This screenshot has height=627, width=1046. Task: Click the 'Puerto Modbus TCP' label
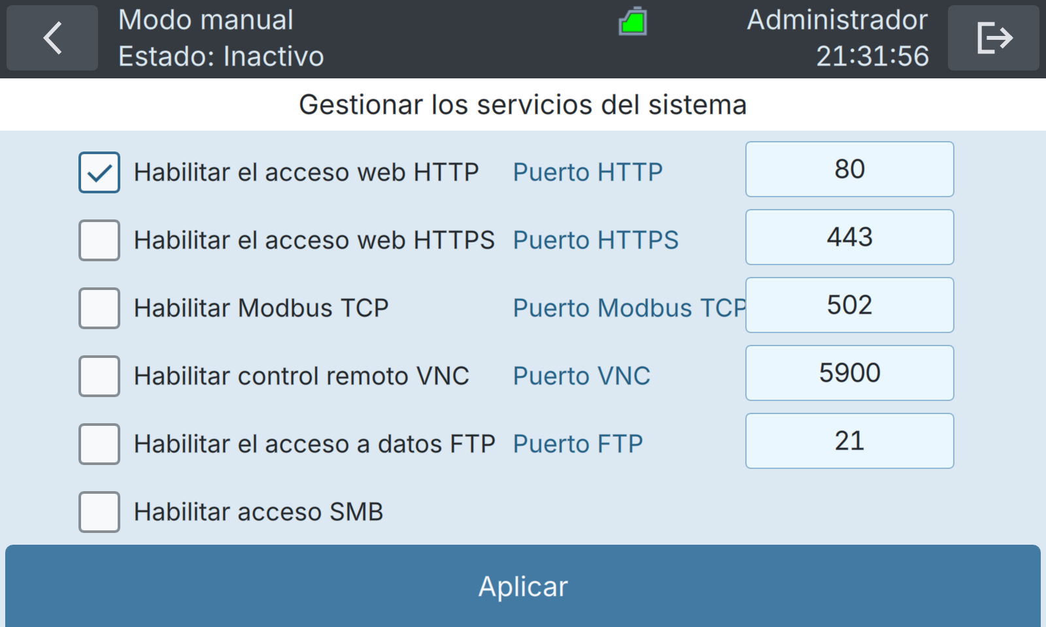pyautogui.click(x=630, y=308)
